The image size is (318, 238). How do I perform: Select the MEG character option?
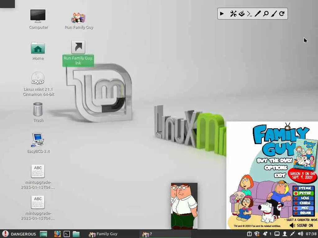(303, 208)
